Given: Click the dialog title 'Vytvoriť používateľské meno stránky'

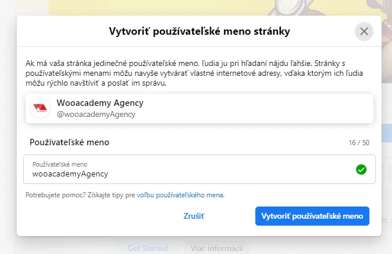Looking at the screenshot, I should (x=199, y=31).
